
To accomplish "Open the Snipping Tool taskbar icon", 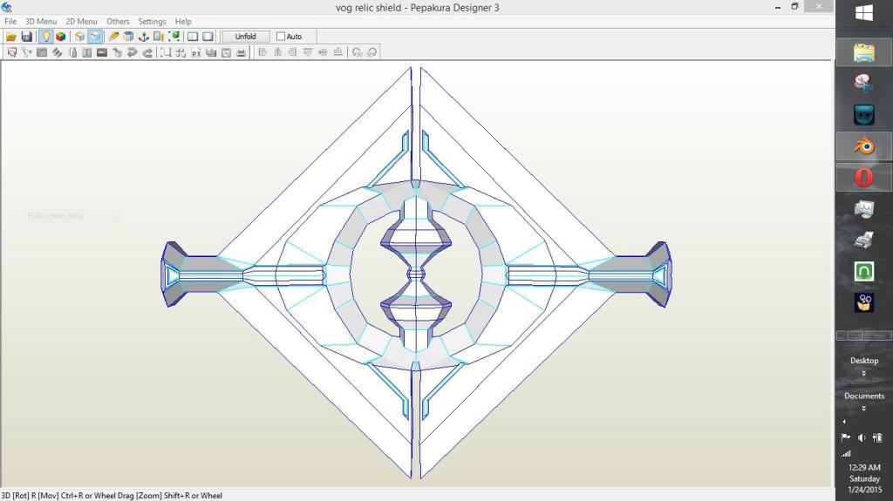I will pyautogui.click(x=864, y=84).
